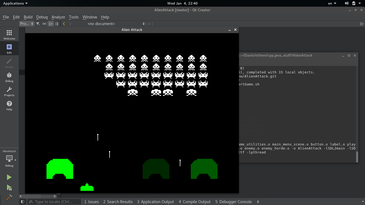Toggle the left sidebar visibility
The height and width of the screenshot is (205, 365).
click(x=23, y=202)
